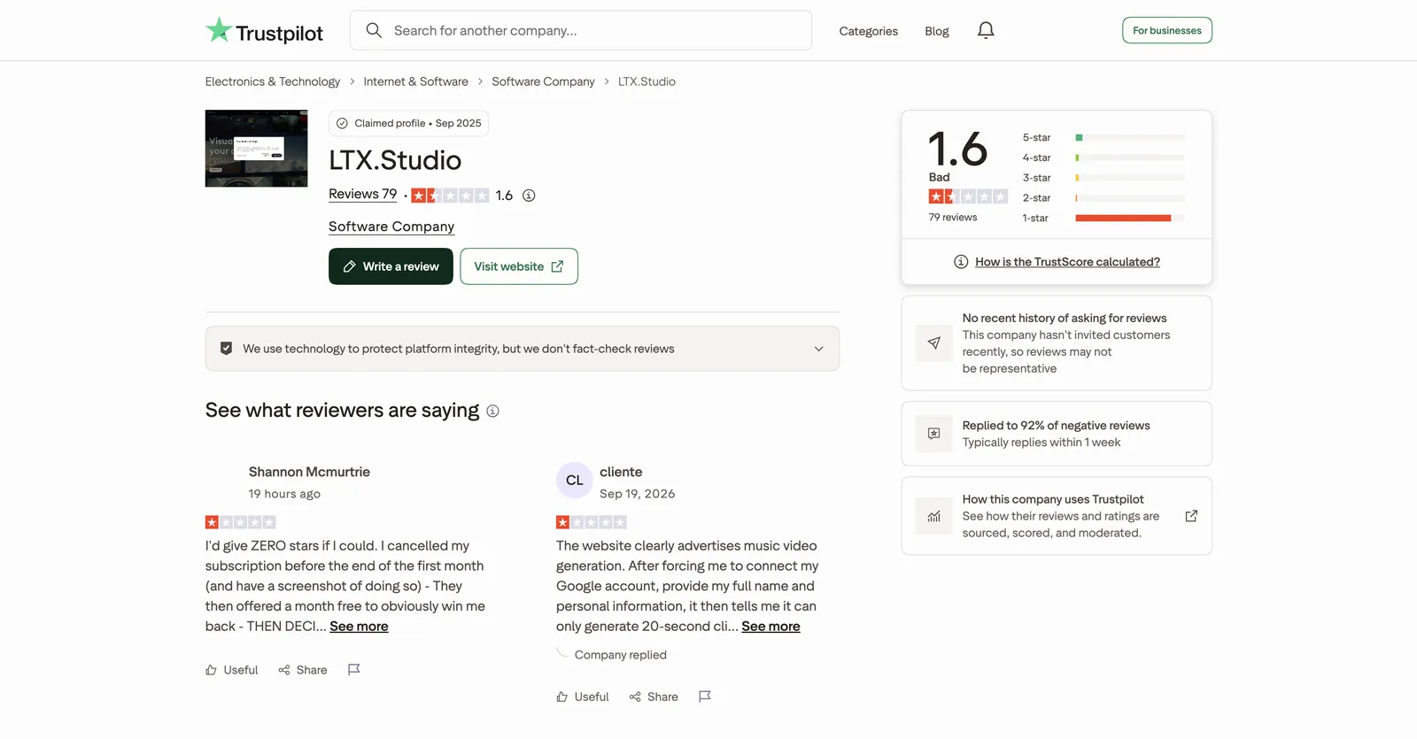Image resolution: width=1417 pixels, height=739 pixels.
Task: Open Shannon Mcmurtrie reviewer profile
Action: click(x=309, y=472)
